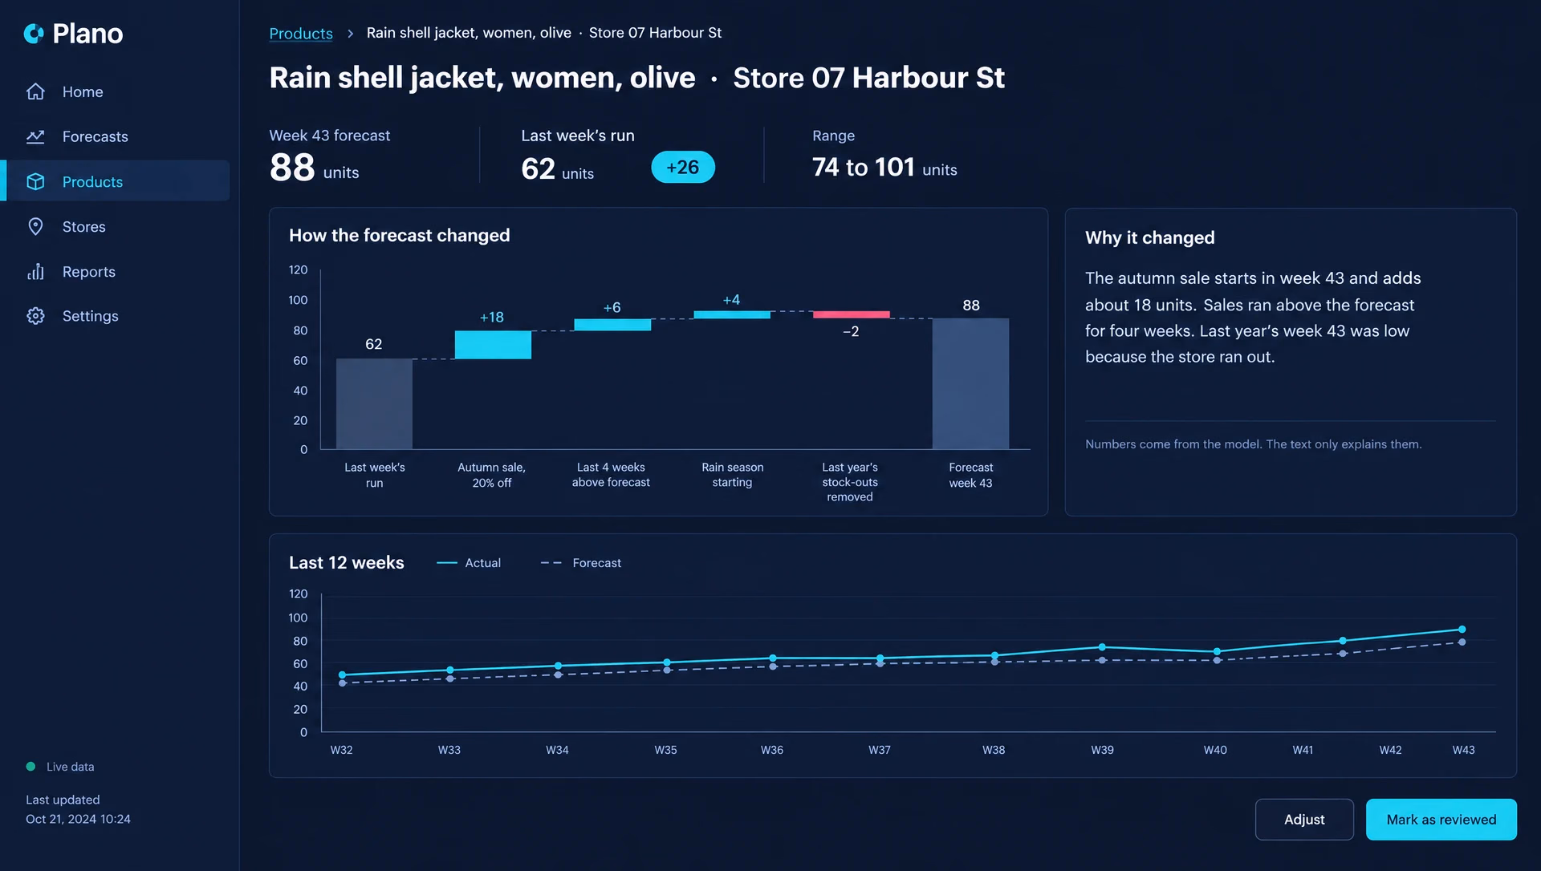Image resolution: width=1541 pixels, height=871 pixels.
Task: Follow the Products breadcrumb link
Action: pos(301,33)
